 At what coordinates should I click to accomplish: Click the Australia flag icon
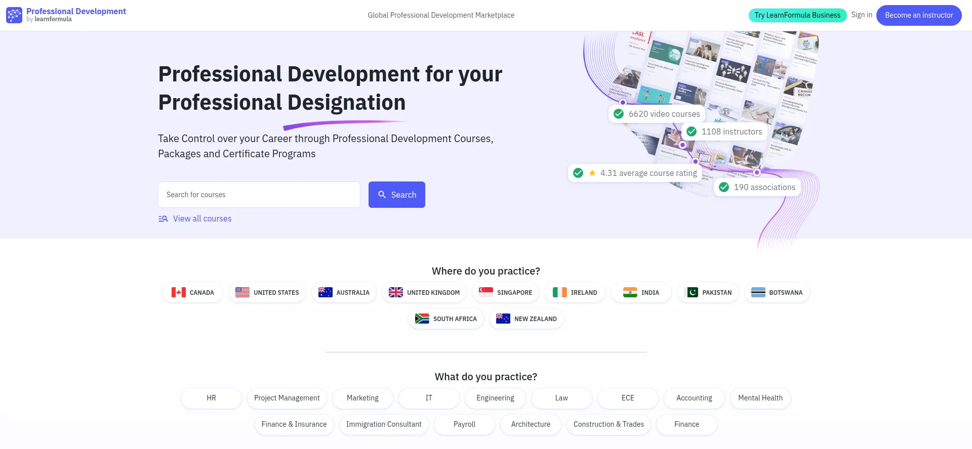tap(325, 292)
